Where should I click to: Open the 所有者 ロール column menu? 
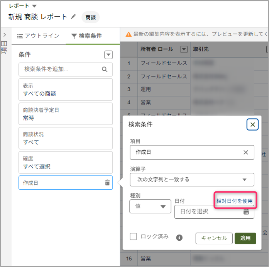pyautogui.click(x=184, y=49)
